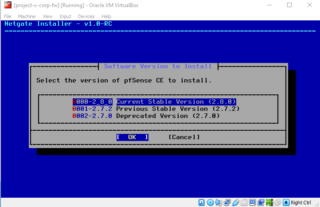Click the shared folders status icon
Viewport: 320px width, 207px height.
(x=243, y=203)
